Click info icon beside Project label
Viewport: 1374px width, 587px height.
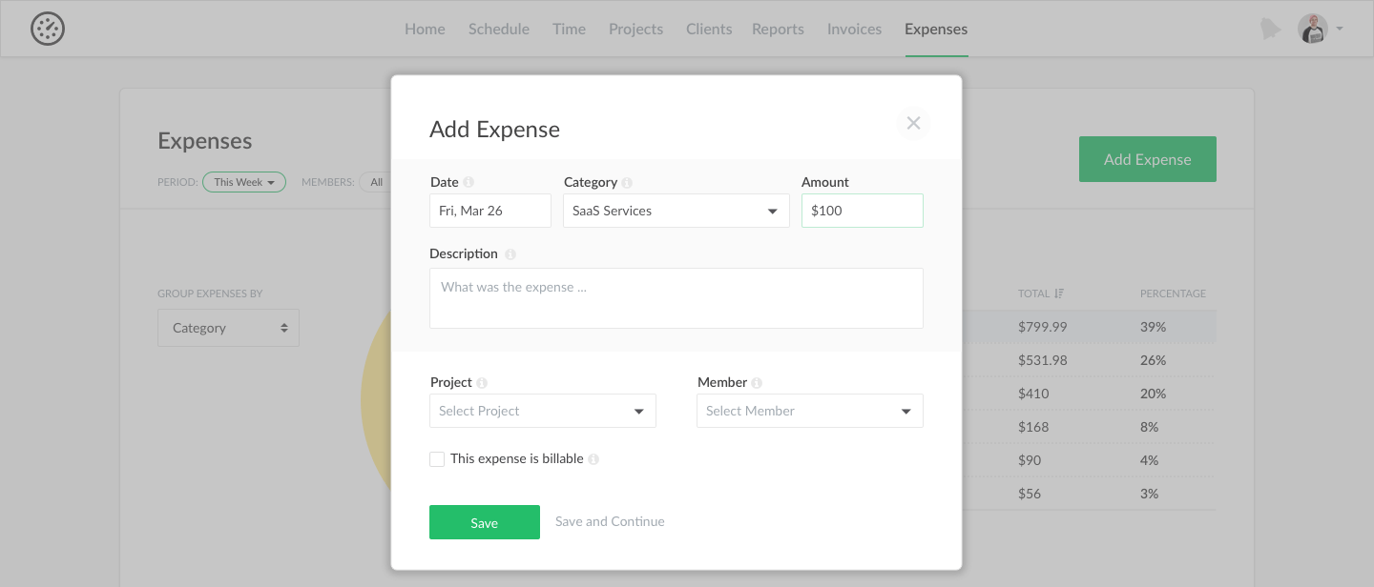tap(482, 383)
